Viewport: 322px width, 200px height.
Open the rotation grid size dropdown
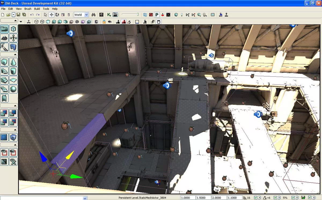click(x=279, y=198)
